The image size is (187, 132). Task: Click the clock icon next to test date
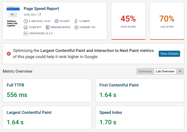25,21
